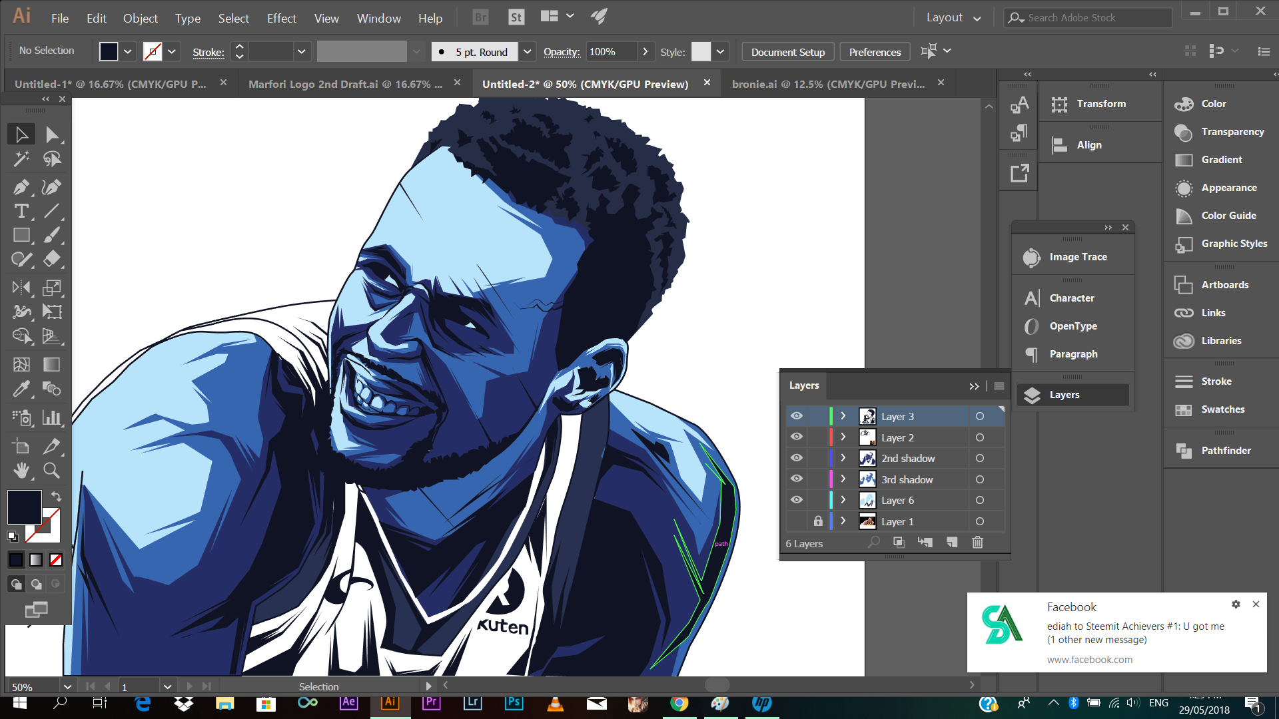This screenshot has width=1279, height=719.
Task: Select the Zoom tool
Action: [x=52, y=470]
